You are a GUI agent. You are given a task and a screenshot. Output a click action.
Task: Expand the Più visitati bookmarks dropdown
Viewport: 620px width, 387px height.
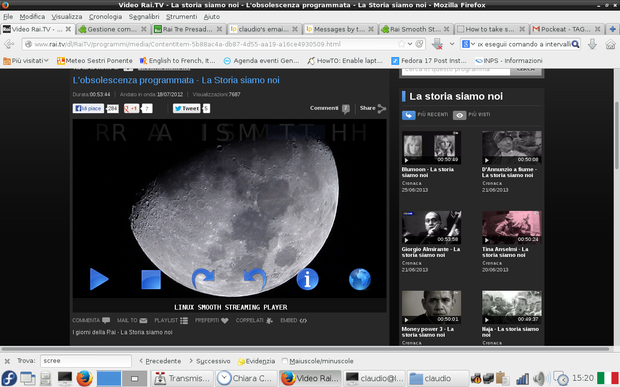coord(26,61)
